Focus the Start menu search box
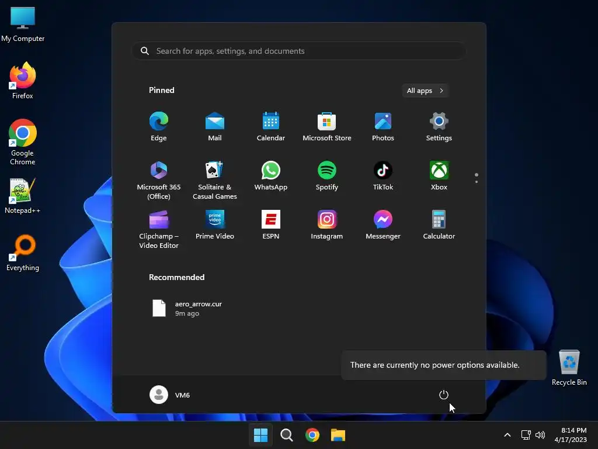 point(299,51)
